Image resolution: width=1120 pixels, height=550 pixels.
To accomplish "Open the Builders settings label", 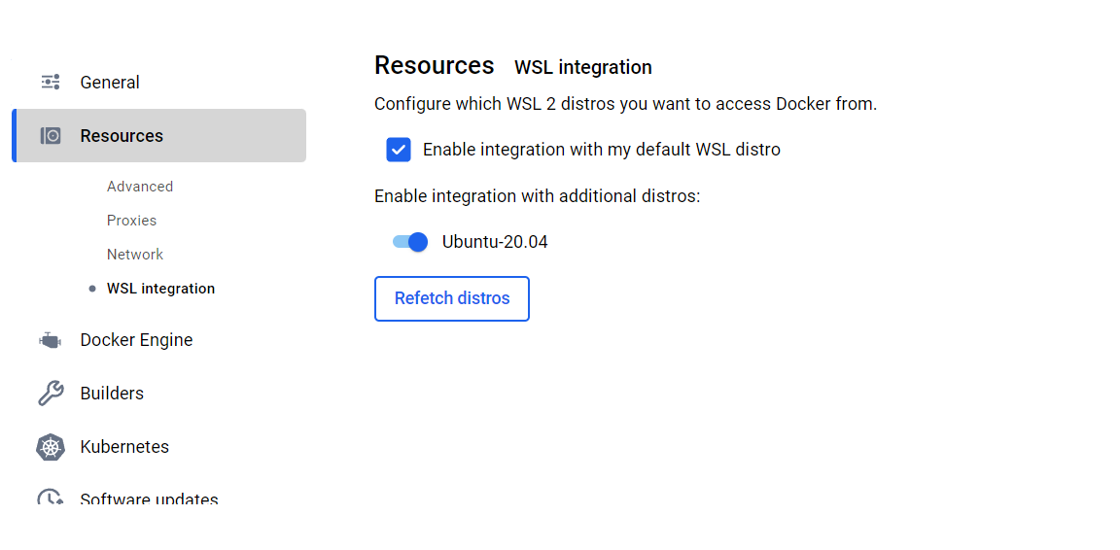I will pyautogui.click(x=112, y=394).
